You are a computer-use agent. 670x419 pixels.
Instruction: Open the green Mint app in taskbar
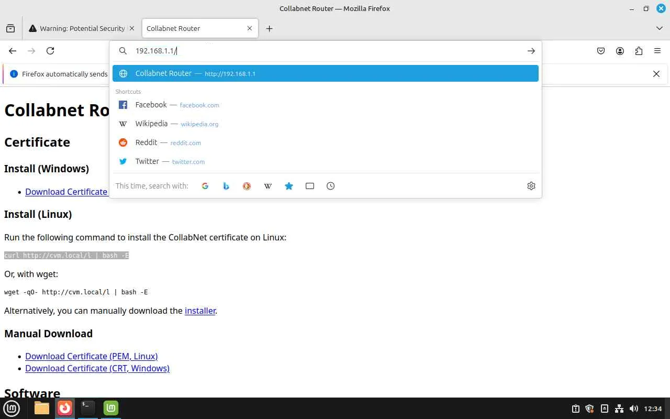coord(111,408)
